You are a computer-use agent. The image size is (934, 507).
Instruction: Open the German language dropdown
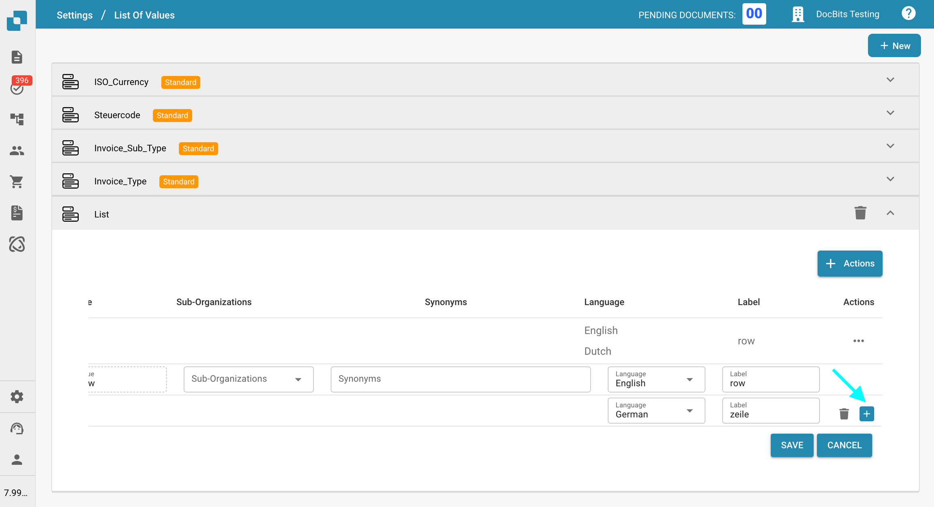656,411
